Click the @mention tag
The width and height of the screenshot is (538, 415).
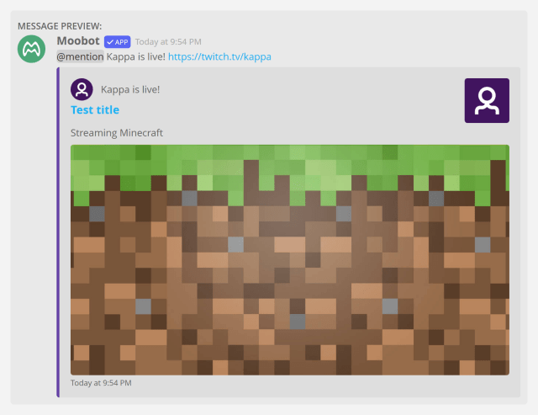(x=81, y=56)
